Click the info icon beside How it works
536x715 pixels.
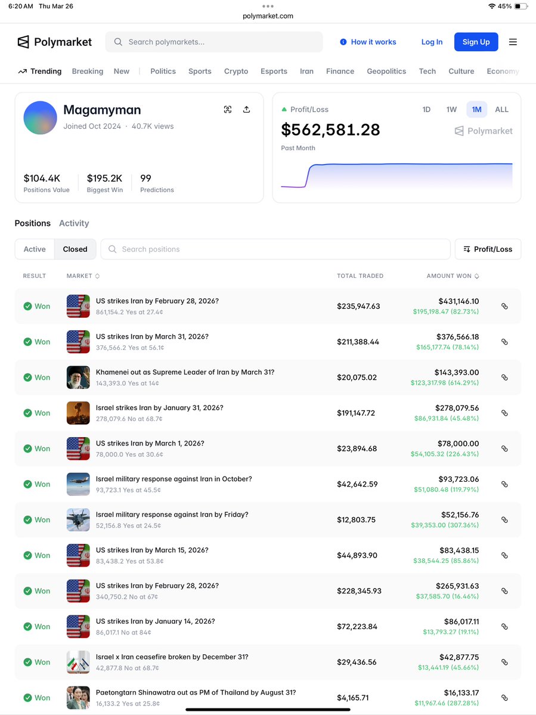tap(343, 42)
